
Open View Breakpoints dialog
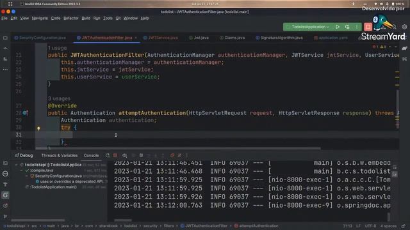(172, 155)
